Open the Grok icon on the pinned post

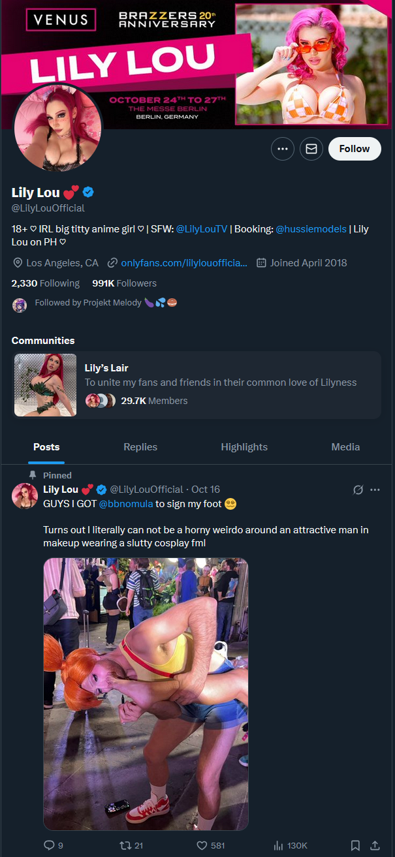(358, 490)
